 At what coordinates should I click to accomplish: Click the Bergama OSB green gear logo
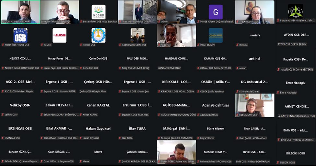click(x=295, y=11)
